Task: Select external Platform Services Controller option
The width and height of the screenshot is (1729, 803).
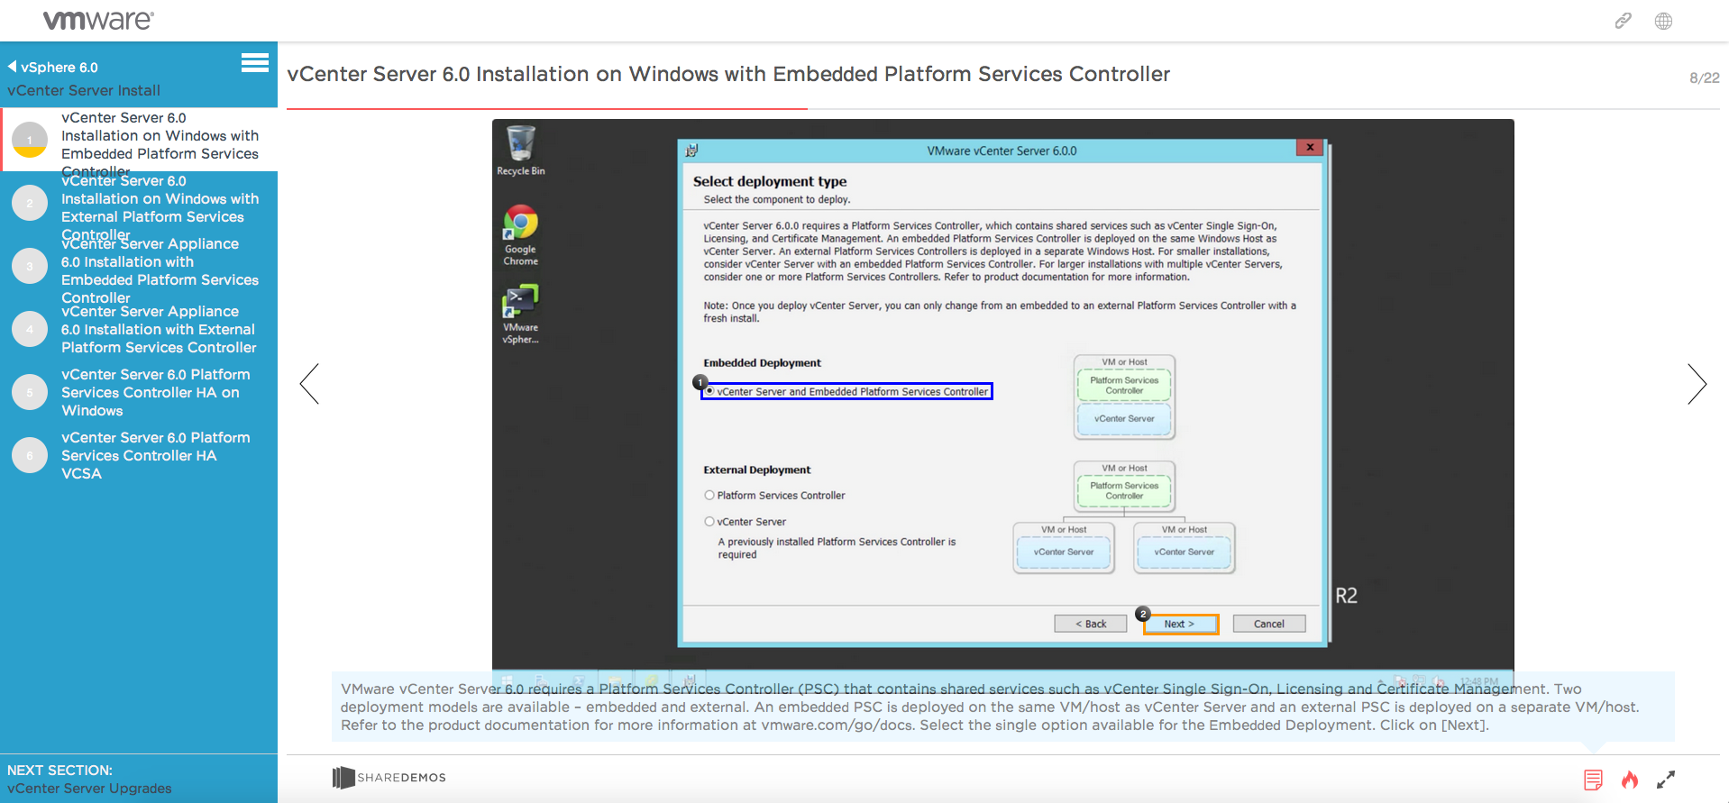Action: coord(774,496)
